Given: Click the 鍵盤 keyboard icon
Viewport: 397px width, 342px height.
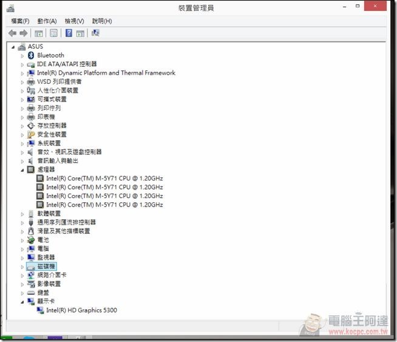Looking at the screenshot, I should click(31, 293).
